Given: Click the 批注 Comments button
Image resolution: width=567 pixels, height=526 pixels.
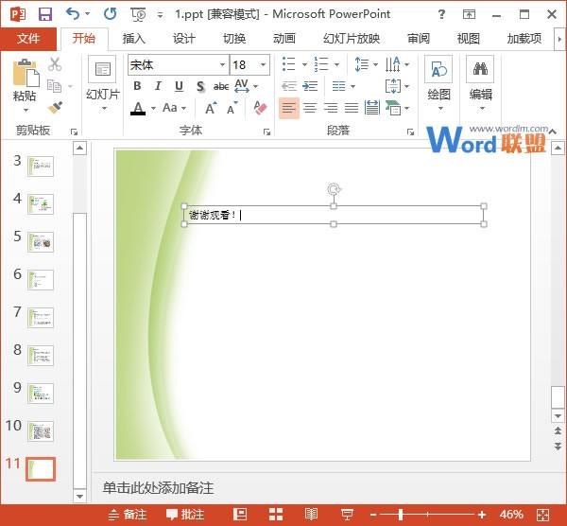Looking at the screenshot, I should (185, 515).
